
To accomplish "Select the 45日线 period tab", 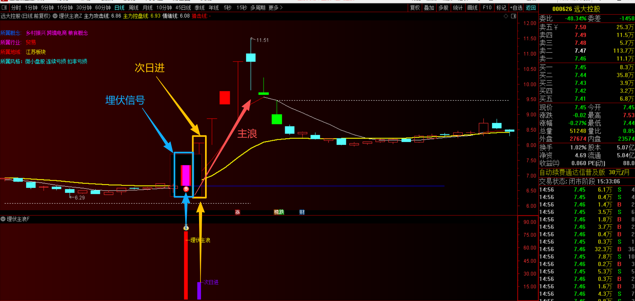I will click(183, 8).
